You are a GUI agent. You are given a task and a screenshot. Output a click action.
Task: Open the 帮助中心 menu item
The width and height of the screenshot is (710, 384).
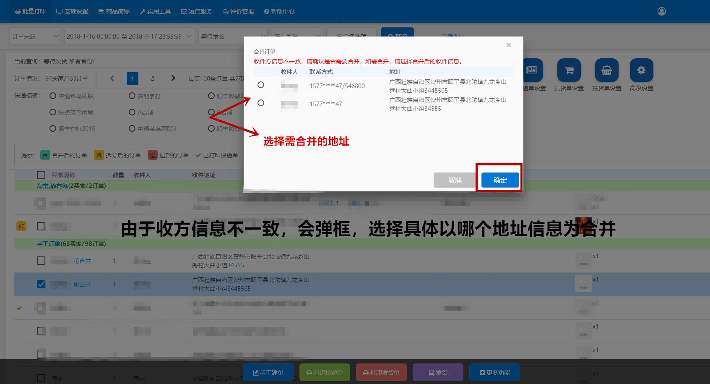(279, 11)
